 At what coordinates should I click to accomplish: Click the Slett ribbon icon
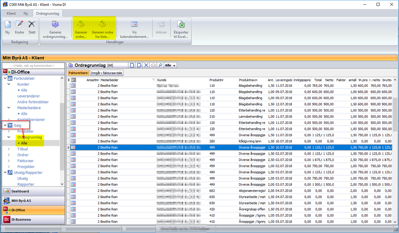(32, 24)
